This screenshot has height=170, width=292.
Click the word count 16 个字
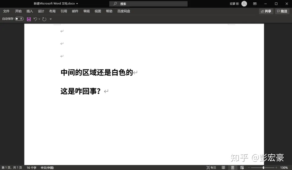pyautogui.click(x=31, y=168)
